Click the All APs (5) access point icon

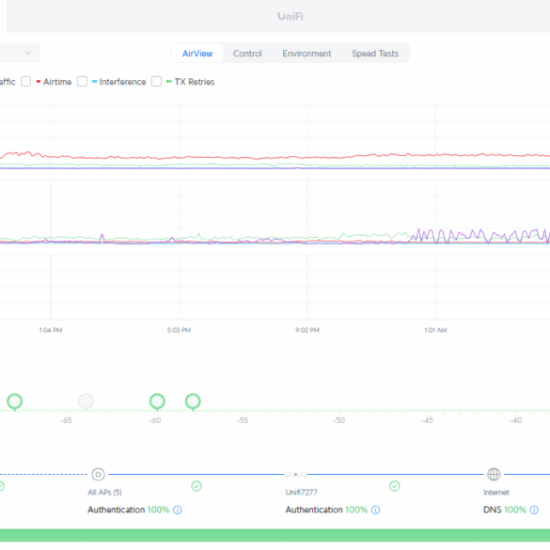click(x=98, y=474)
